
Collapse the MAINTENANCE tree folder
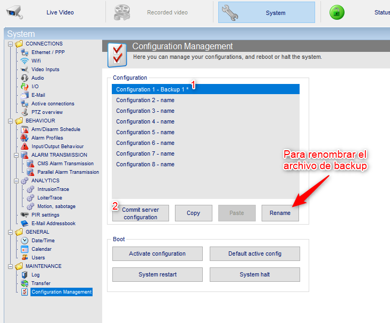(11, 266)
